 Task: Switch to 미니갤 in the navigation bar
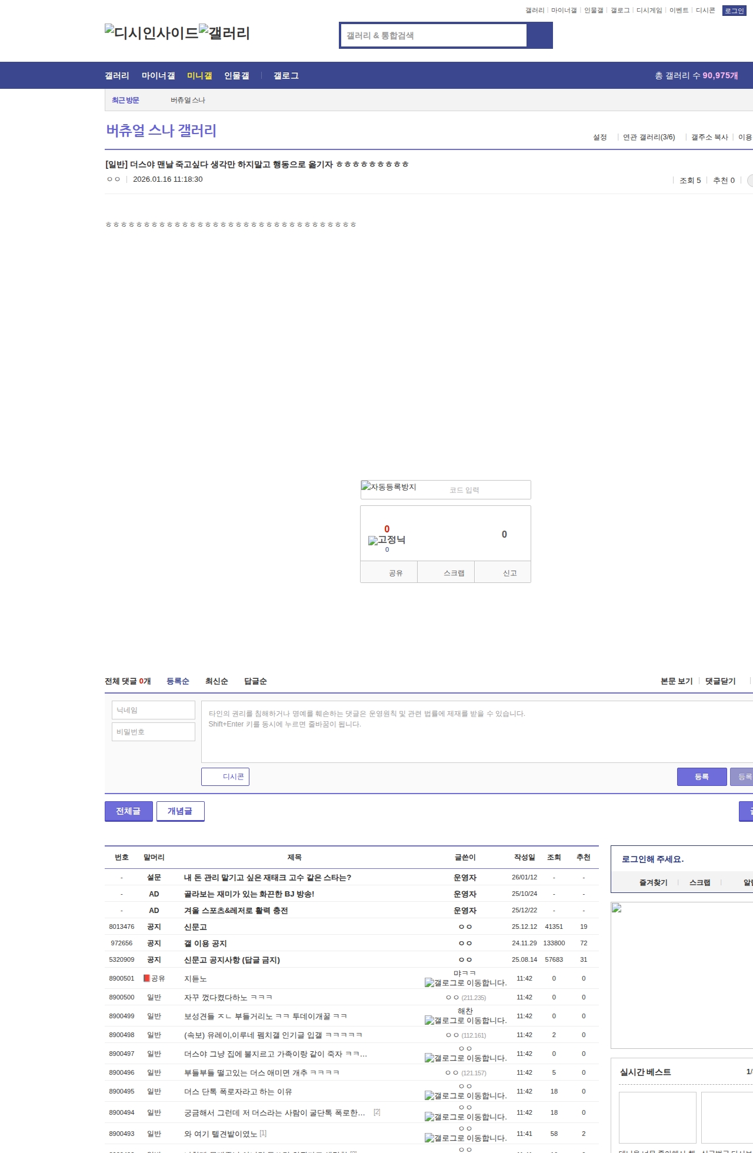pos(199,76)
